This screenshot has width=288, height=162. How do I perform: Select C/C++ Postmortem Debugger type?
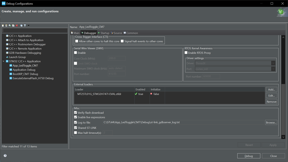27,44
